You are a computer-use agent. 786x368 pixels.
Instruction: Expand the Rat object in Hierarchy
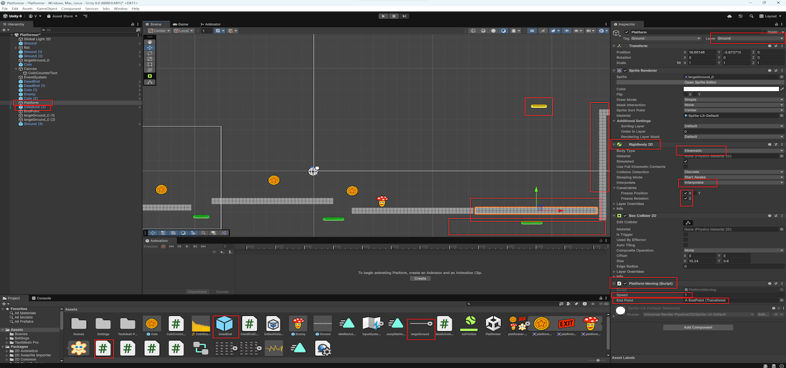pos(17,48)
